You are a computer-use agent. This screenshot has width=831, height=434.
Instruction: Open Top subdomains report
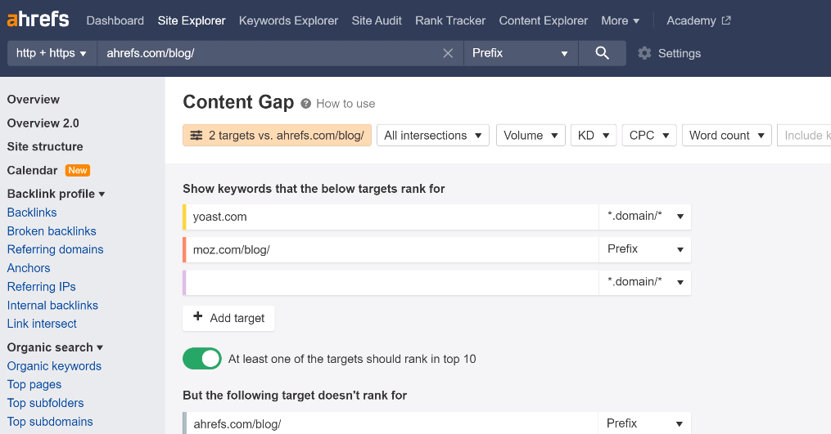tap(50, 421)
